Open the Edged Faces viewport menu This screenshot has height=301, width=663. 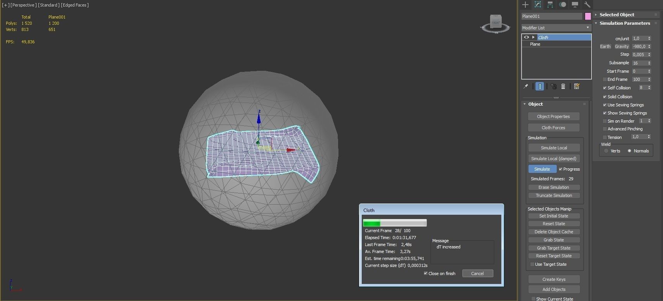click(75, 5)
